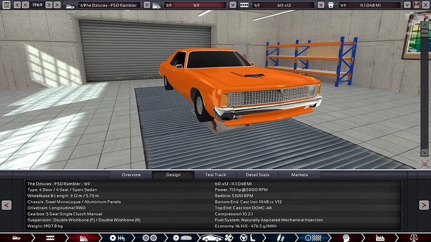Open the balance scales comparison icon
This screenshot has width=431, height=242.
tap(414, 238)
